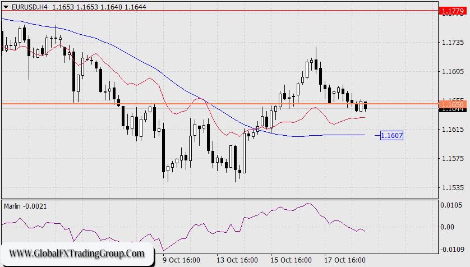The width and height of the screenshot is (470, 267).
Task: Click the blue boxed 1.1607 value label
Action: tap(391, 135)
